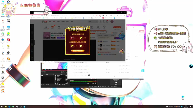
Task: Click the floating event badge over the chat panel
Action: (x=122, y=51)
